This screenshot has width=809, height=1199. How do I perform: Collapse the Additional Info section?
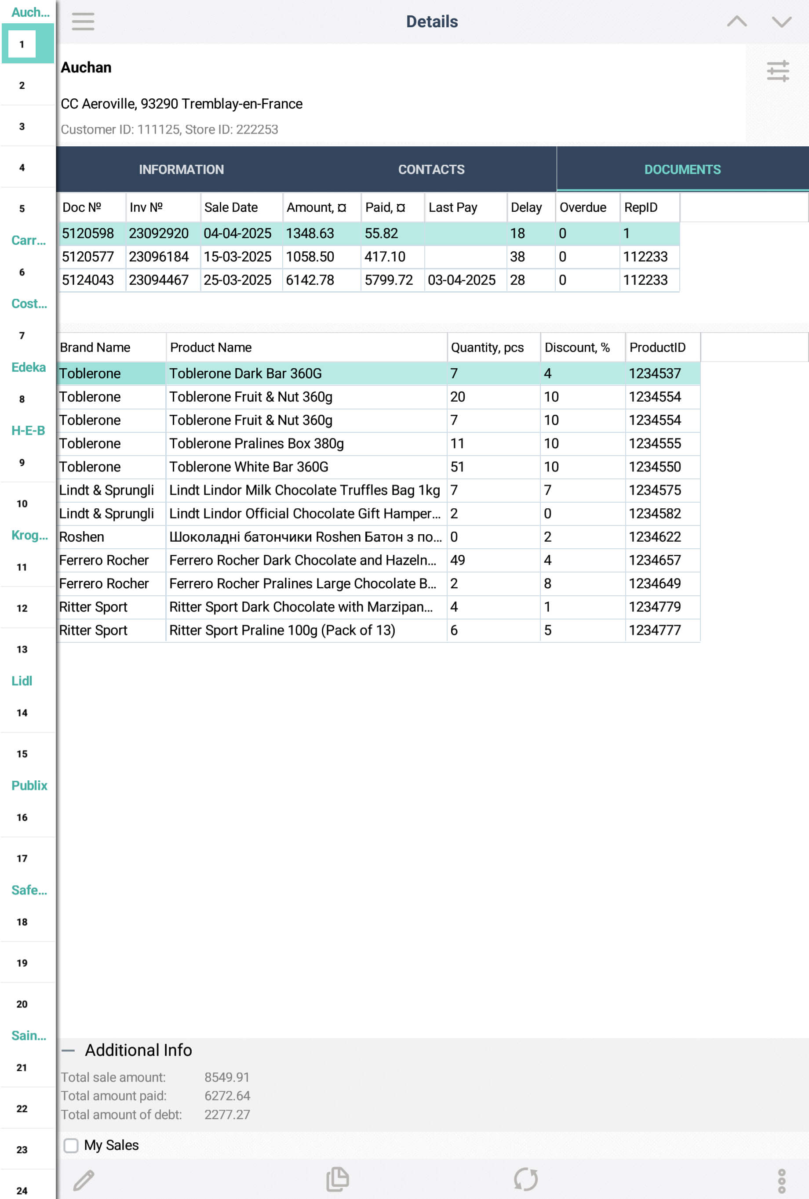(x=68, y=1050)
